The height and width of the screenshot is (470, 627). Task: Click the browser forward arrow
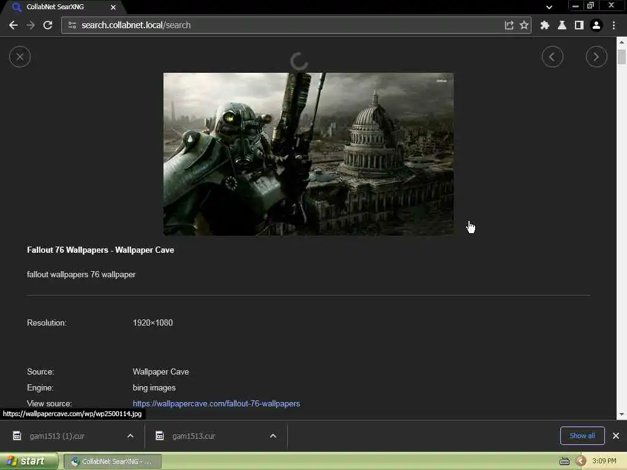pos(31,25)
